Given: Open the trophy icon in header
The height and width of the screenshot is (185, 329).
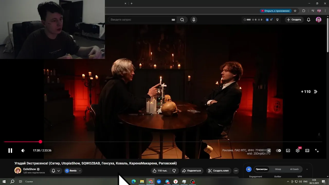Looking at the screenshot, I should pos(277,20).
